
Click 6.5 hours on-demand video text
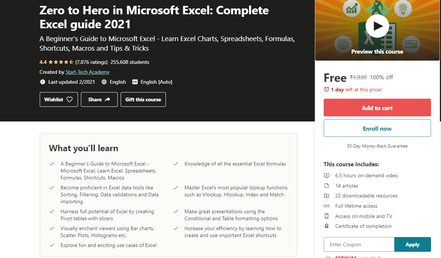pyautogui.click(x=366, y=175)
